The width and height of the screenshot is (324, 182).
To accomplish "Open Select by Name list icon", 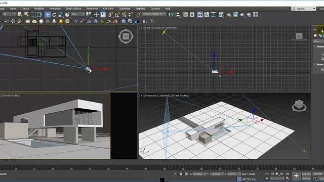I will [26, 14].
